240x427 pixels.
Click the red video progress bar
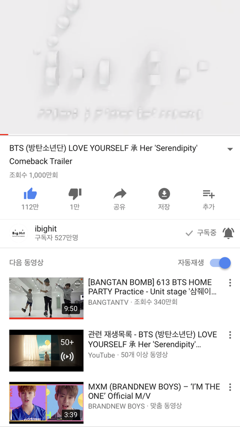[4, 135]
